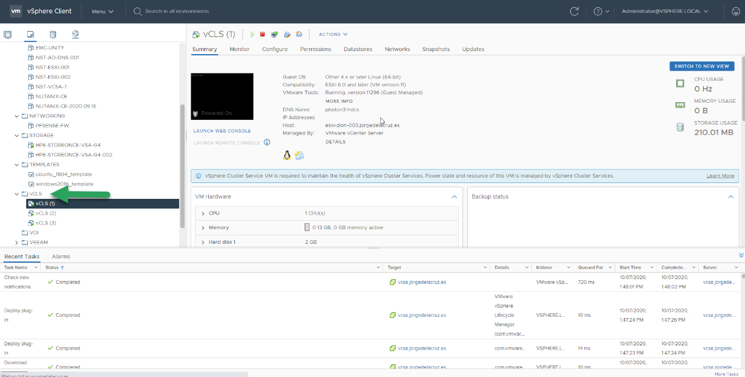
Task: Switch to the Alarms tab
Action: tap(61, 257)
